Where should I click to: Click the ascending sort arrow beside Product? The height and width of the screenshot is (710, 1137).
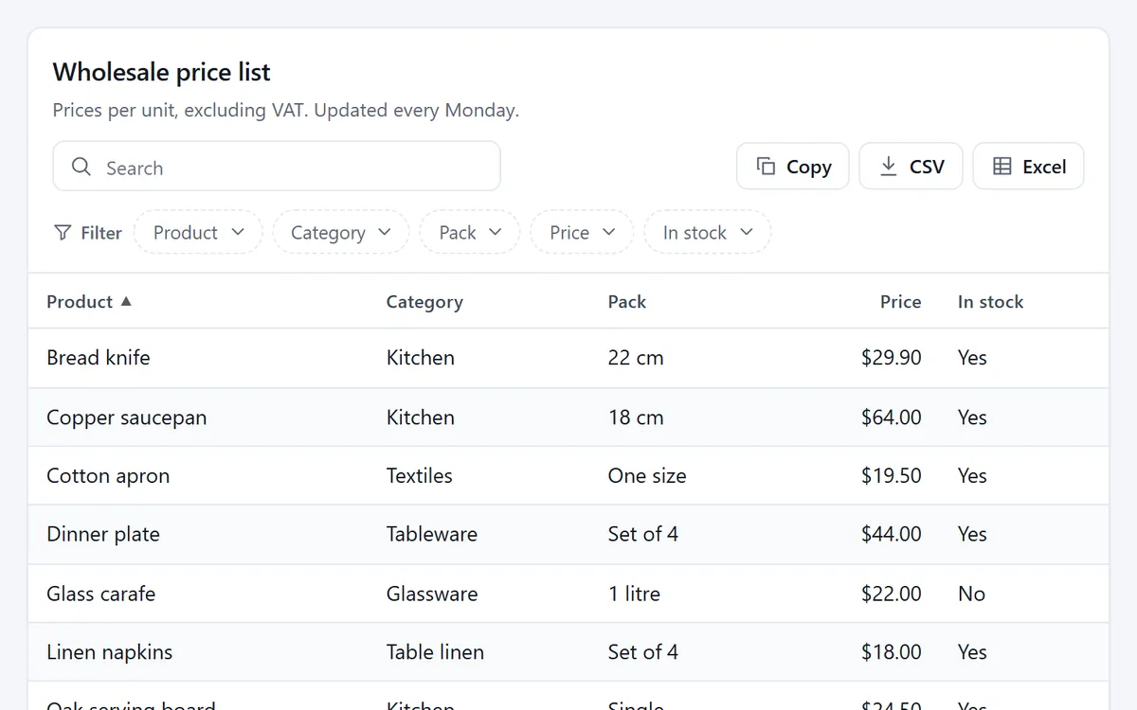point(126,301)
